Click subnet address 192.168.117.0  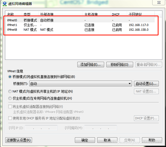pos(139,25)
